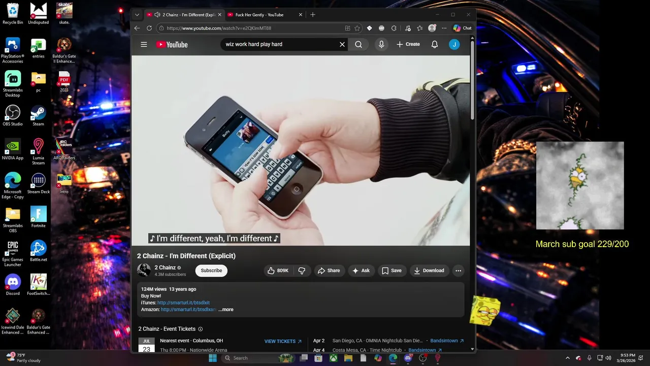
Task: Open taskbar volume control icon
Action: 608,358
